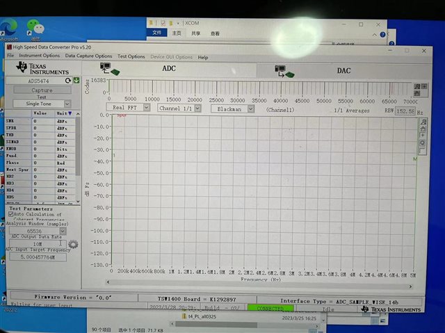Screen dimensions: 445x333
Task: Select the zoom tool on the Codes plot
Action: pos(417,86)
